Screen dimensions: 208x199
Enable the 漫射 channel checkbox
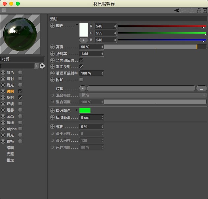coord(20,79)
